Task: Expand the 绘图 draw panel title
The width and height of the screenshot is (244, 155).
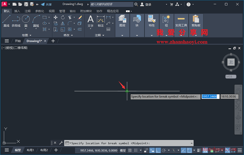Action: coord(27,35)
